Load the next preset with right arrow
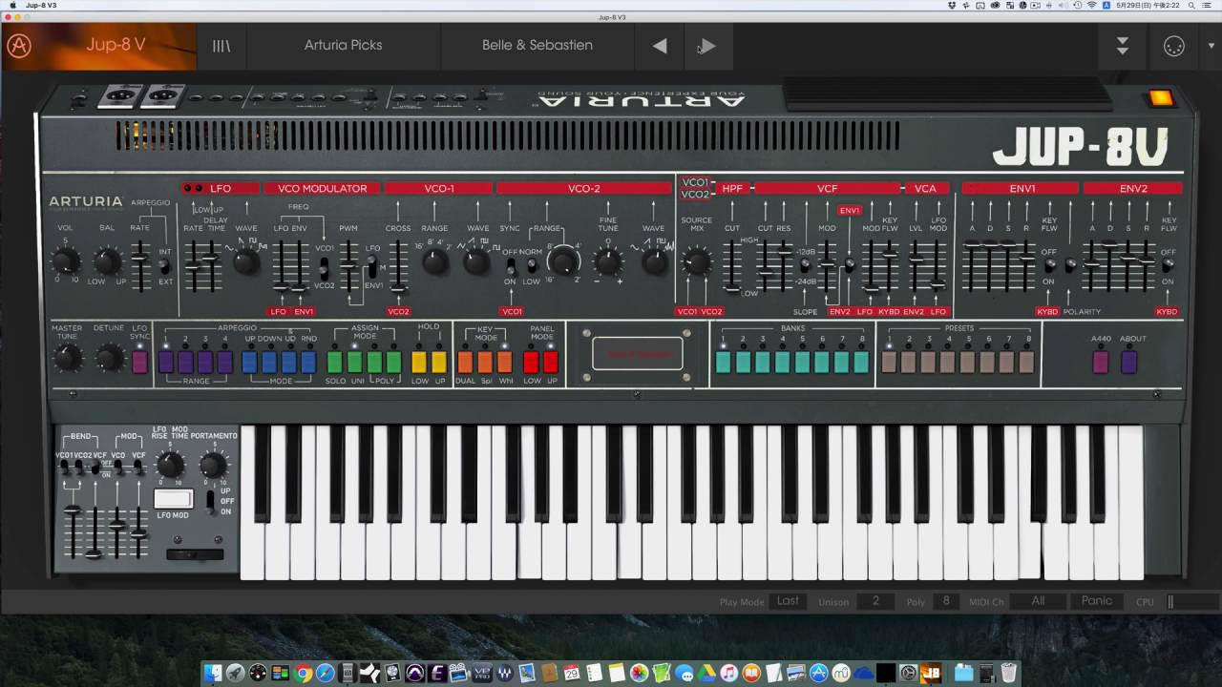This screenshot has height=687, width=1222. (706, 46)
